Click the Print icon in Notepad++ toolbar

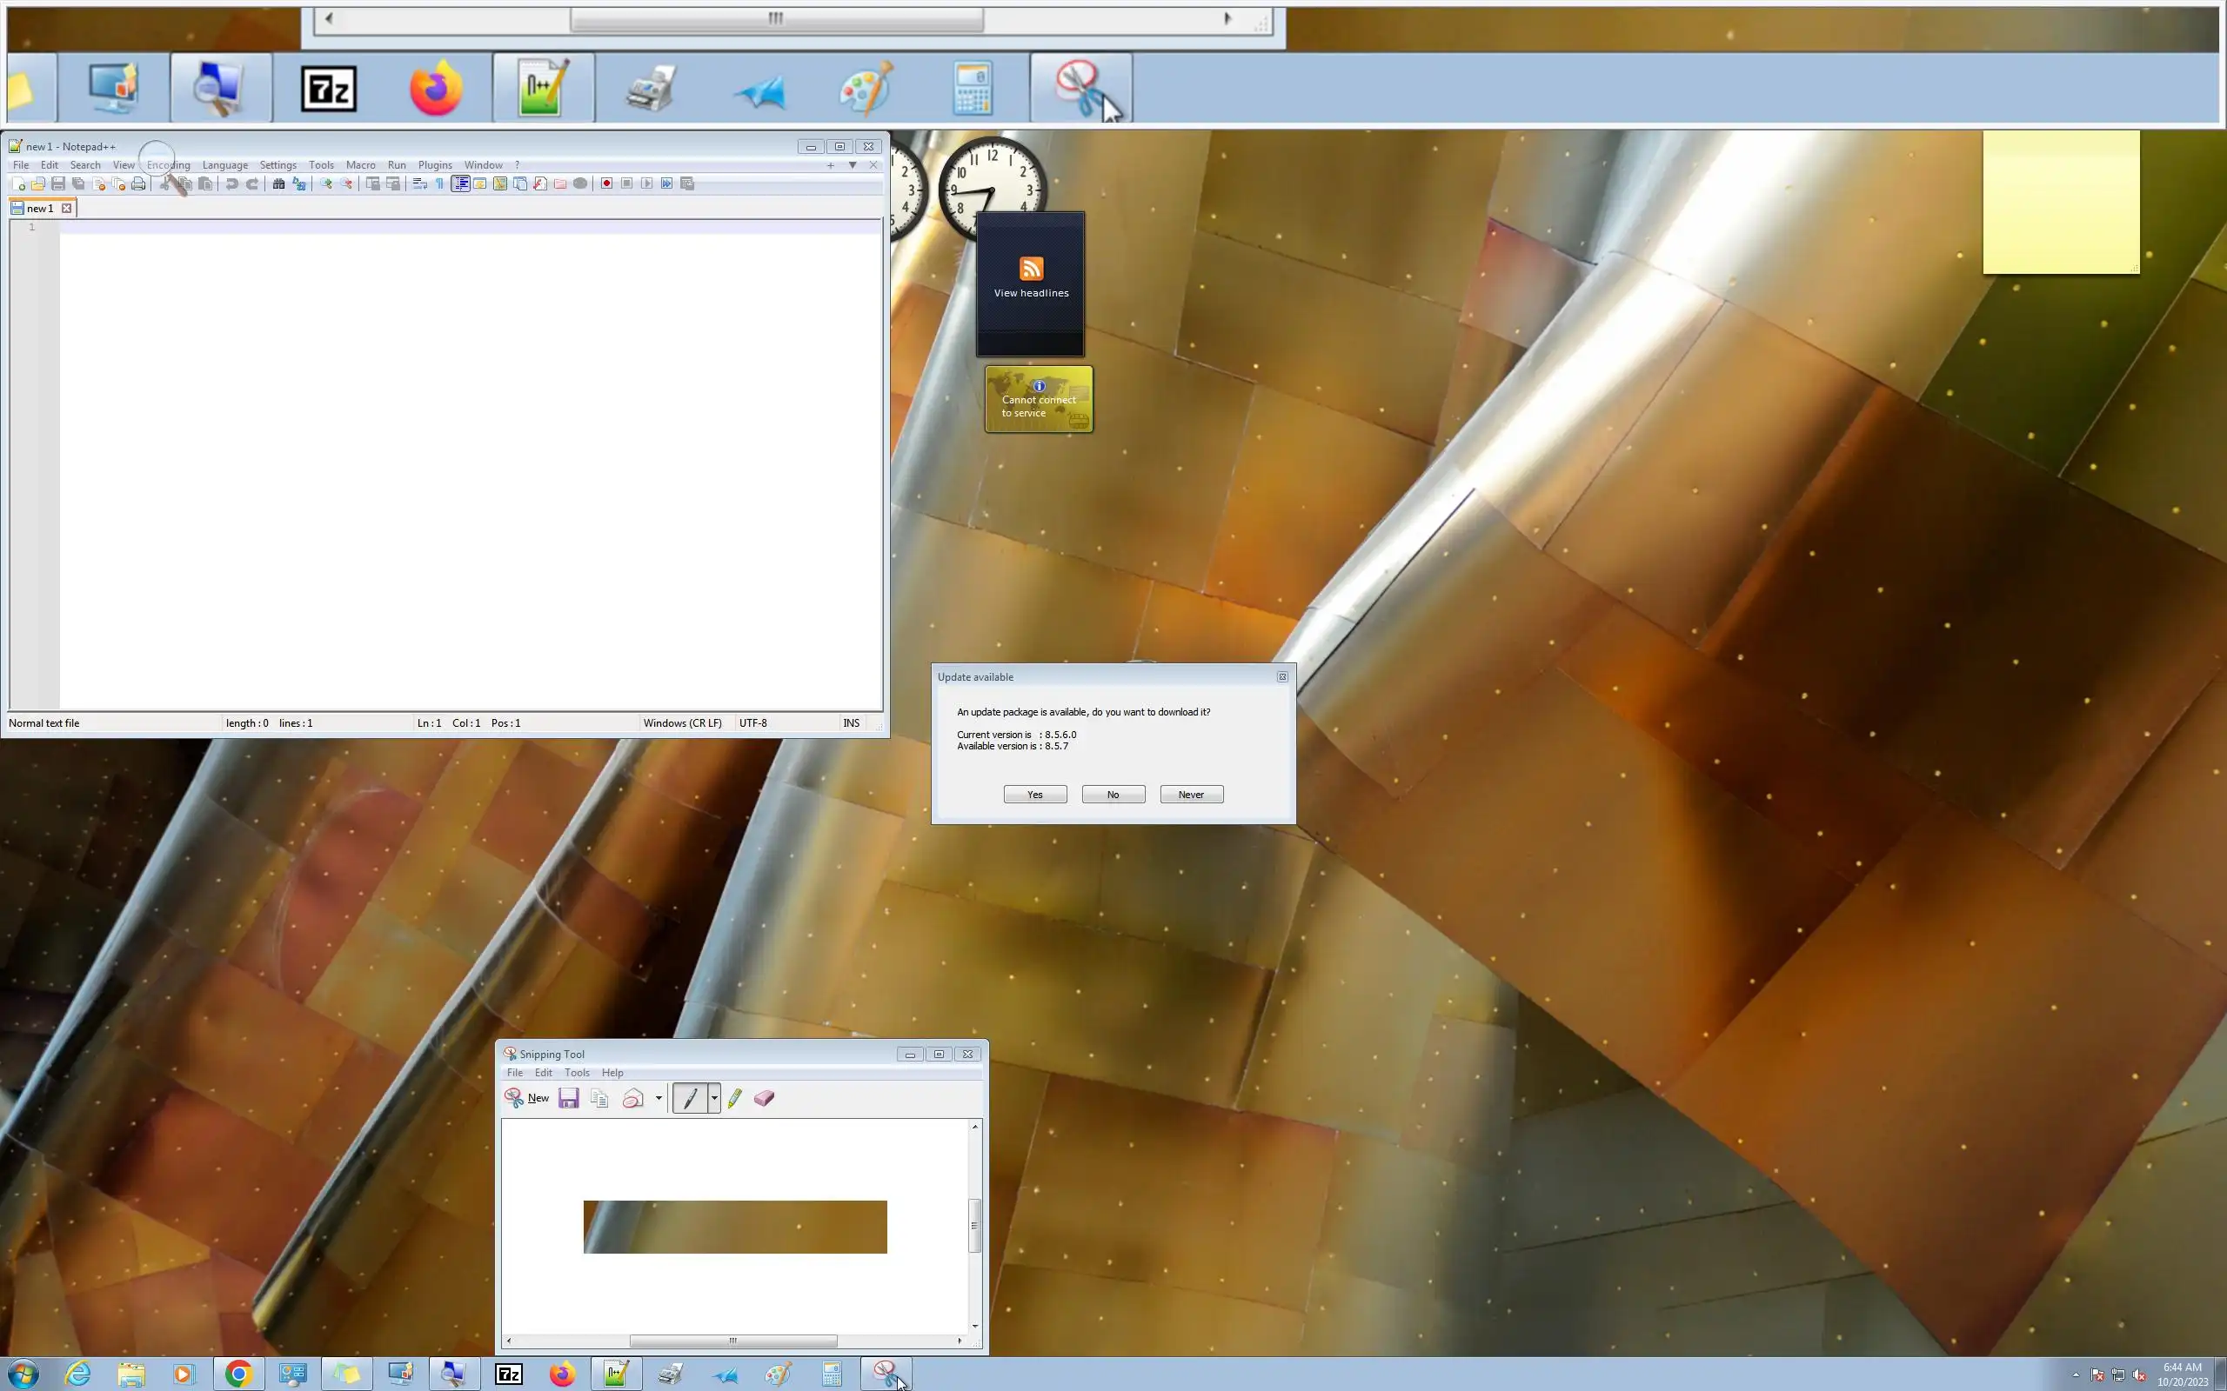(x=138, y=184)
